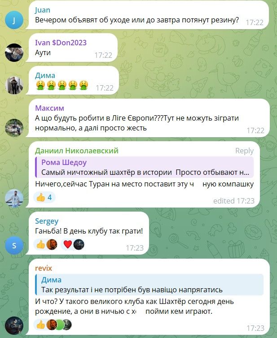Click revix's dark avatar picture
The width and height of the screenshot is (277, 338).
pyautogui.click(x=14, y=325)
